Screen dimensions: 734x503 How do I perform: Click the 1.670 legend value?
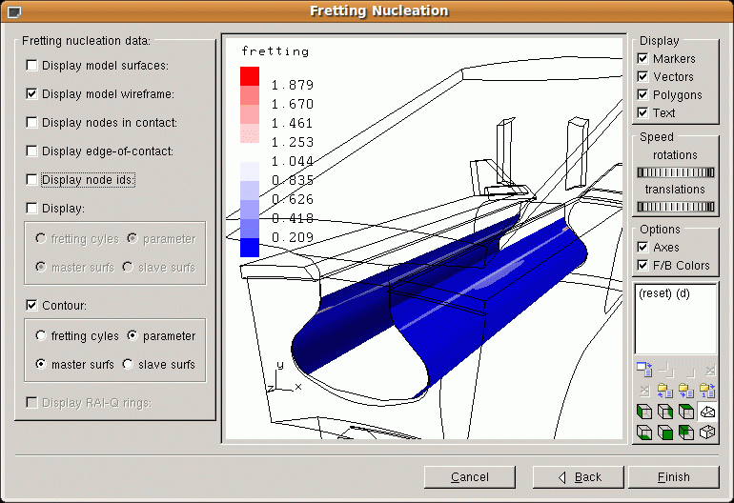click(293, 104)
